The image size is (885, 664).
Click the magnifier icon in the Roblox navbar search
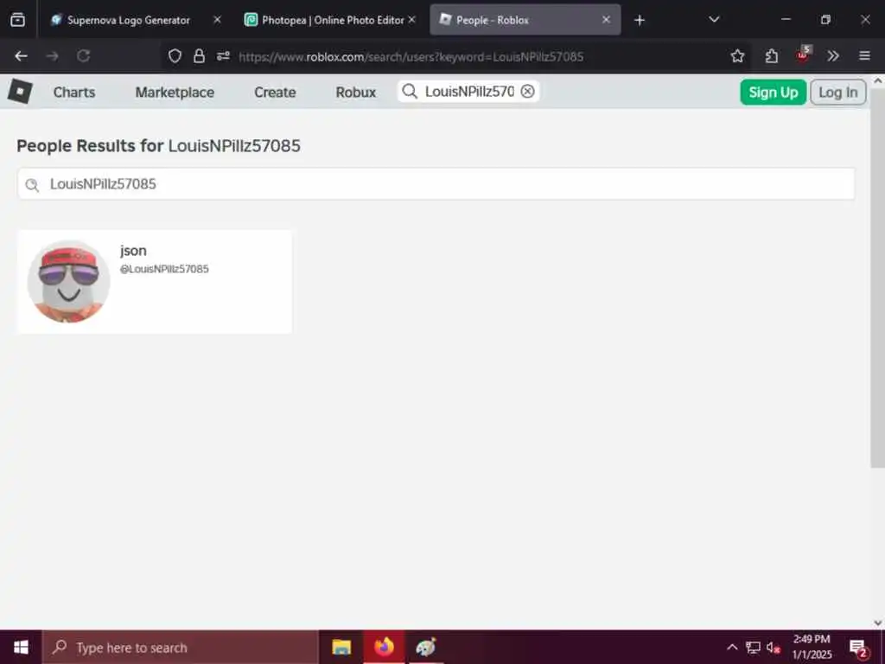pos(410,92)
